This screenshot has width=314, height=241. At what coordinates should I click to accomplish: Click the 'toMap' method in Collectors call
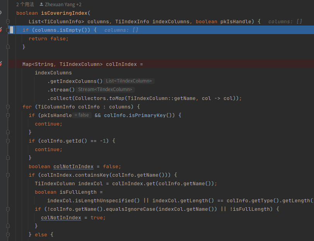click(117, 98)
